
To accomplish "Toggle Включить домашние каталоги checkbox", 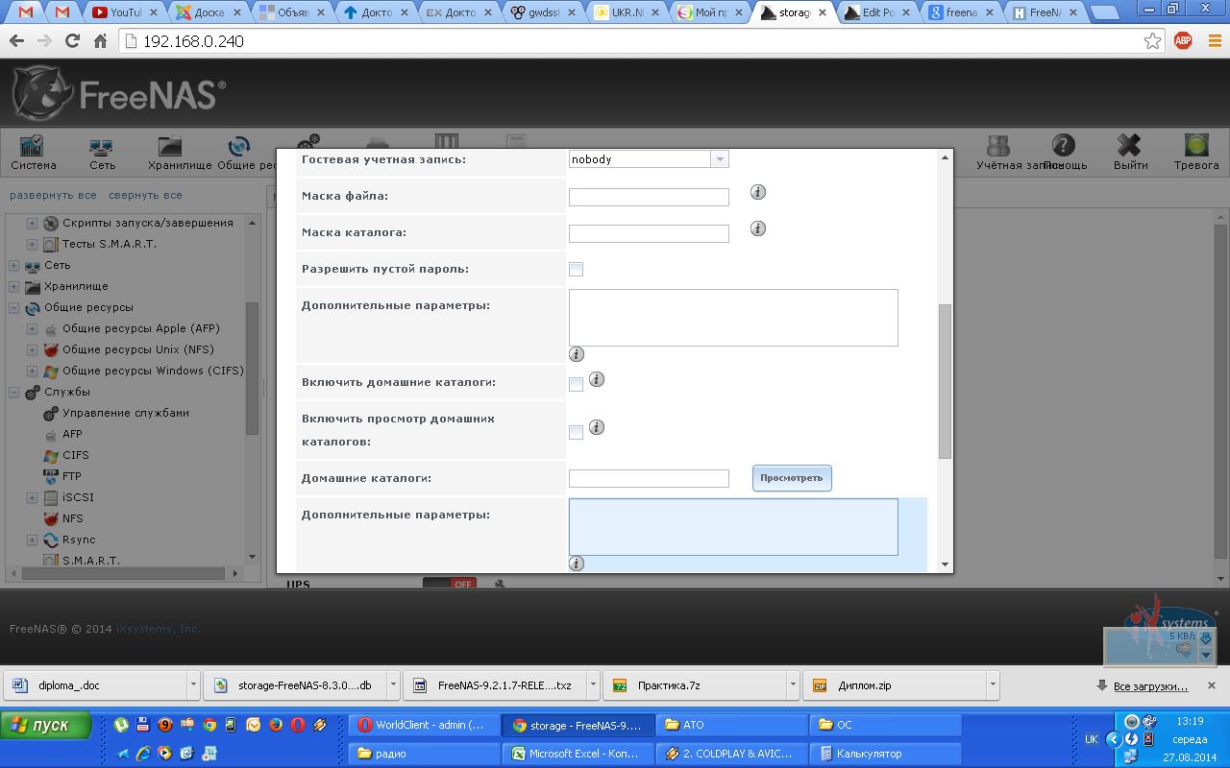I will pos(576,384).
